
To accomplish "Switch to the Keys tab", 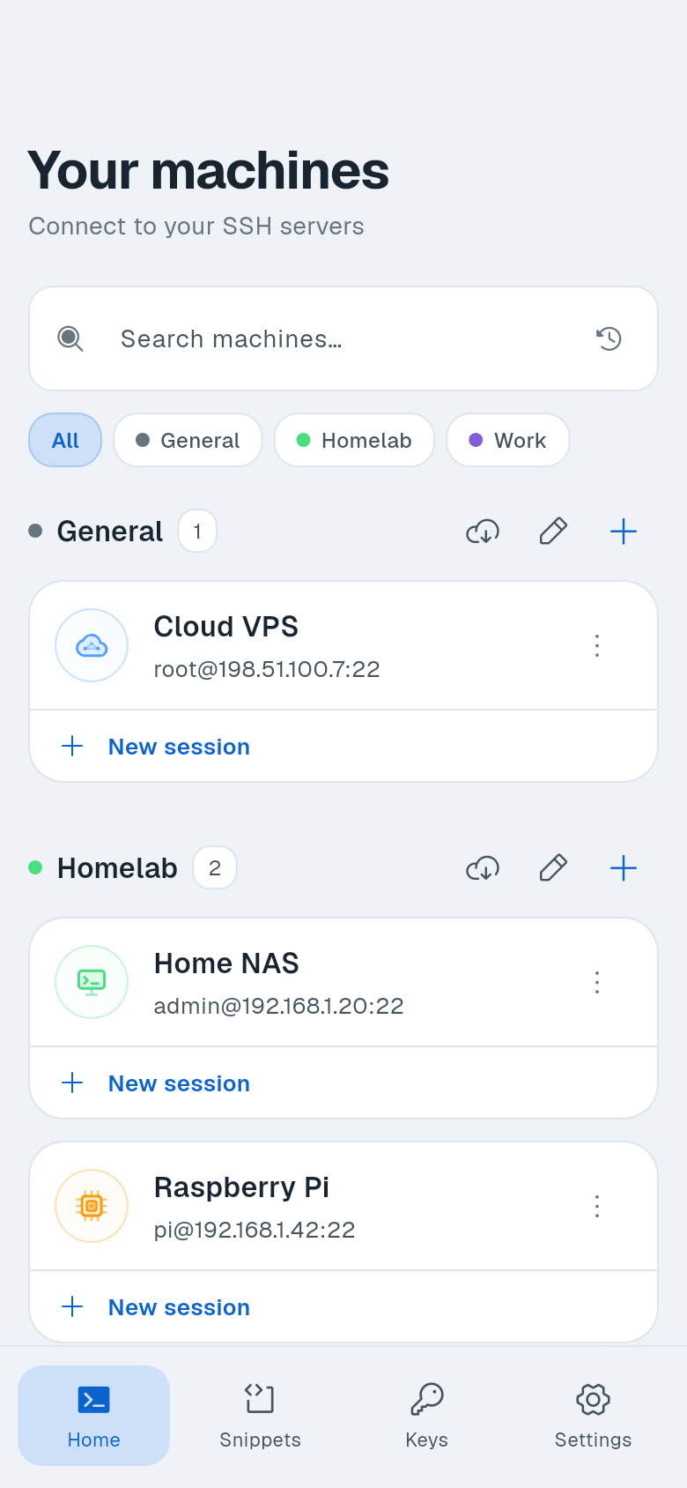I will [x=426, y=1416].
